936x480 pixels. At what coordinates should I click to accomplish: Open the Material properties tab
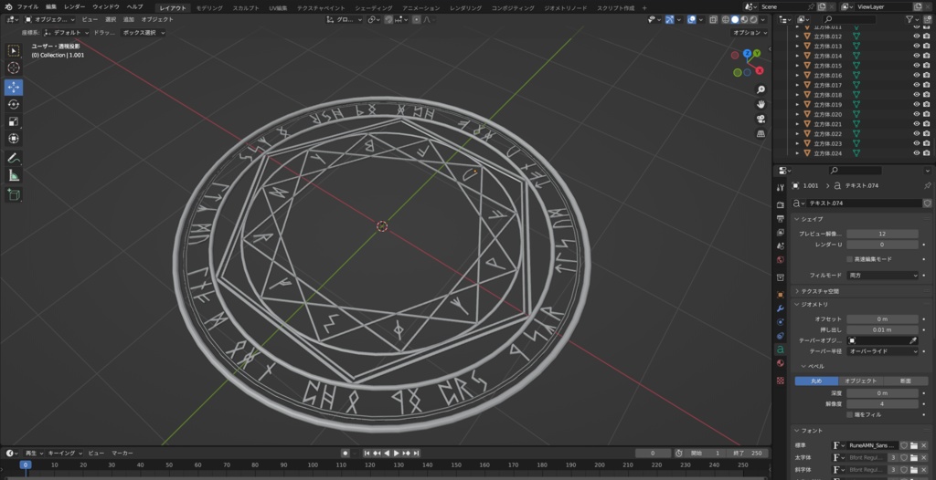coord(781,363)
